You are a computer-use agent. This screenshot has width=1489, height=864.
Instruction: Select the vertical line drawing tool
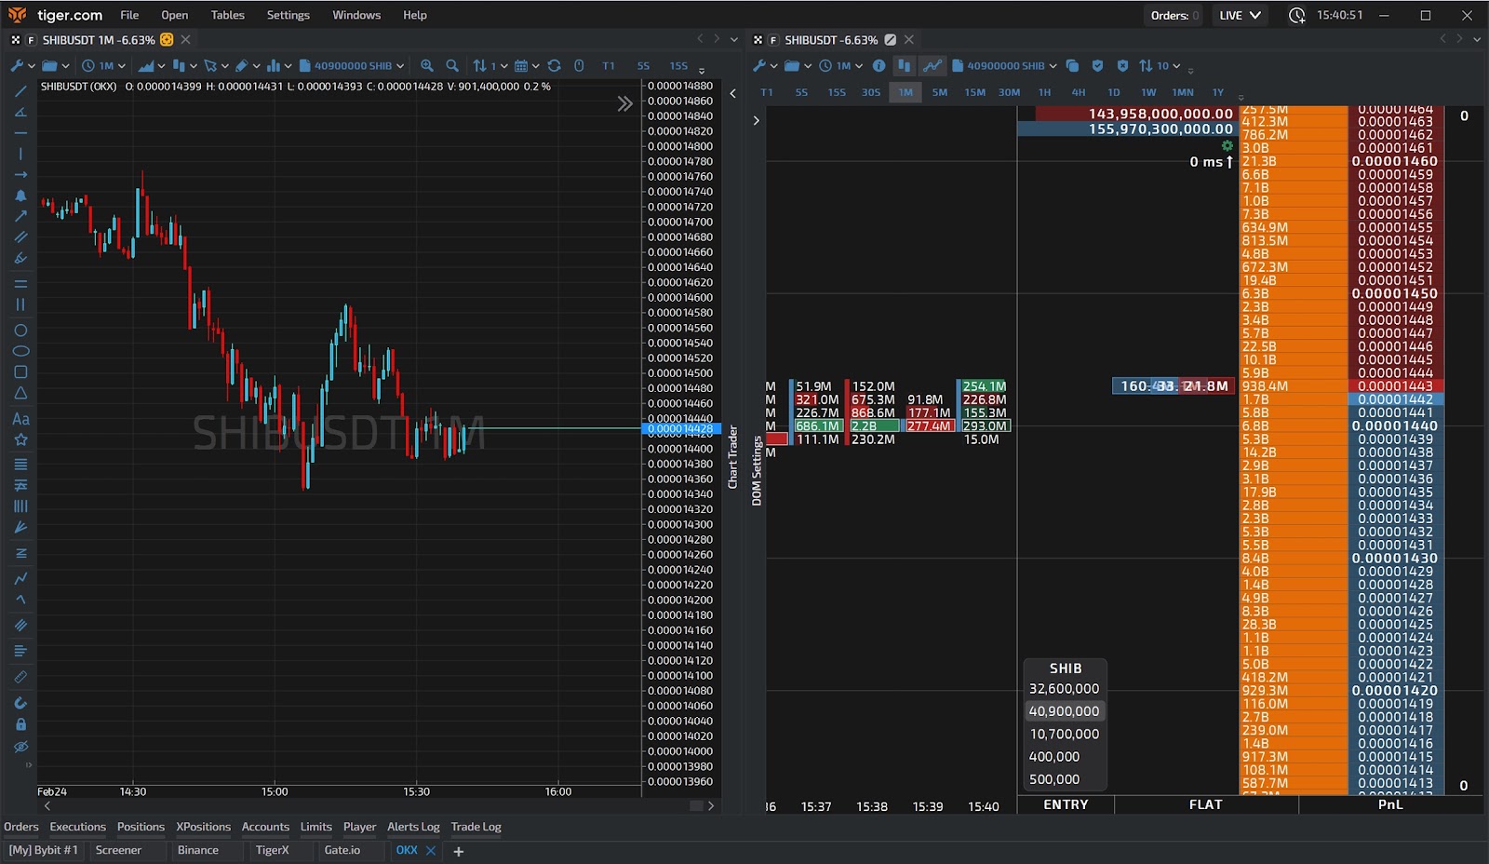[x=20, y=154]
